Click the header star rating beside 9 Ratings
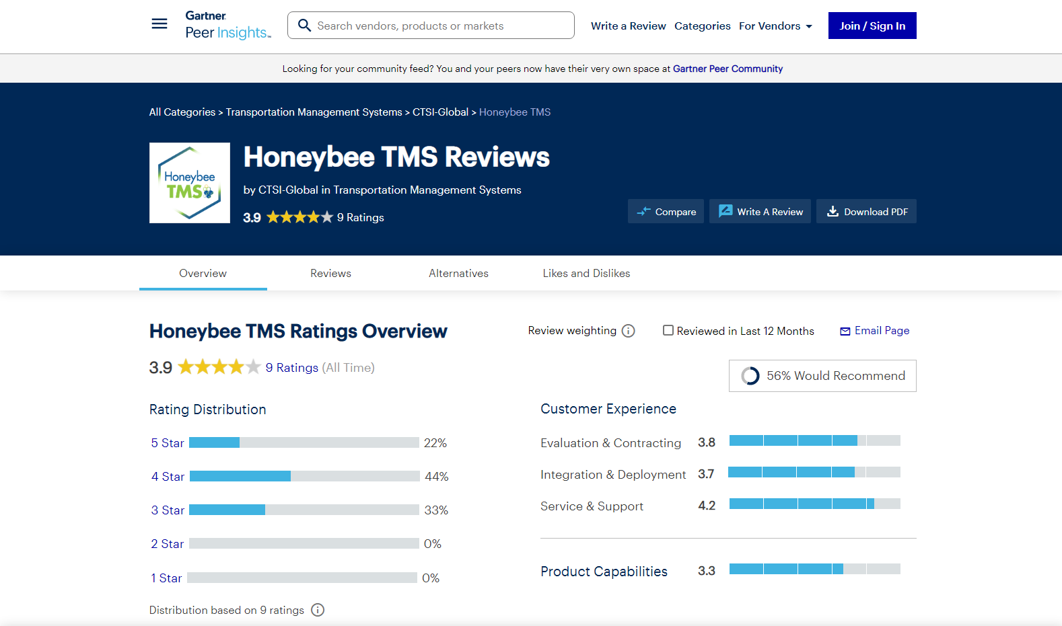1062x626 pixels. pyautogui.click(x=299, y=217)
